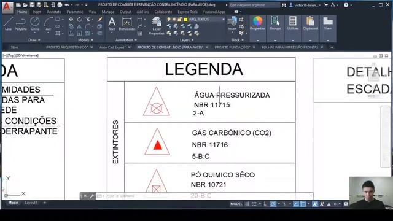Viewport: 393px width, 221px height.
Task: Toggle object snap tracking in status bar
Action: pyautogui.click(x=296, y=204)
